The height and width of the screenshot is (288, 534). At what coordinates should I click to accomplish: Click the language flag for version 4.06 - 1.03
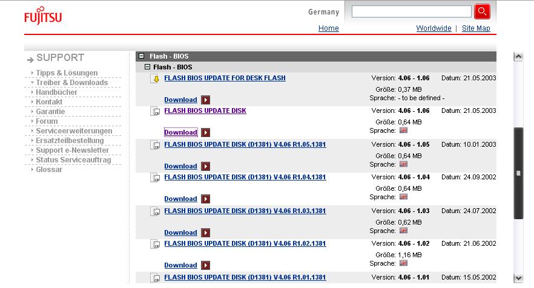(404, 230)
